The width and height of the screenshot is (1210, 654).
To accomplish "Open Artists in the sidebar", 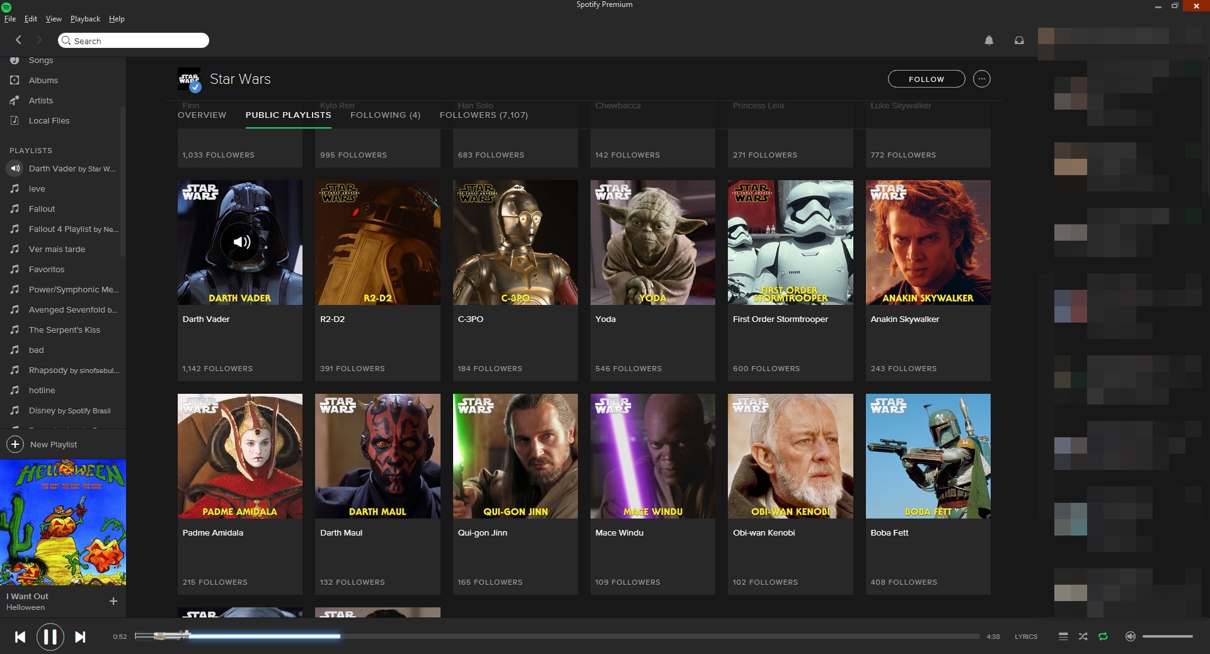I will [x=41, y=101].
